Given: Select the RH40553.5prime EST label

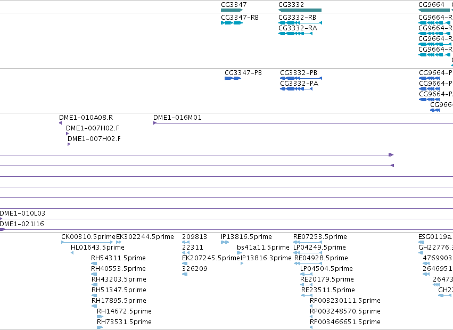Looking at the screenshot, I should (118, 269).
